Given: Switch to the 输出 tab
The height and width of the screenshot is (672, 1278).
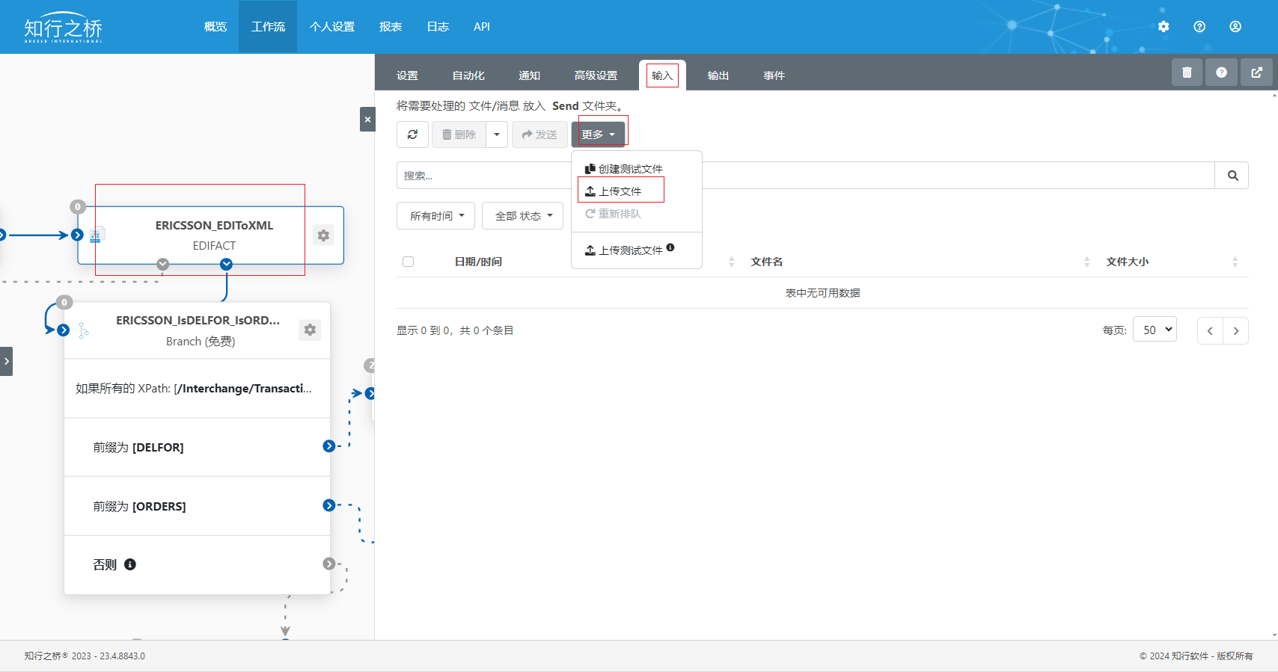Looking at the screenshot, I should [x=718, y=75].
